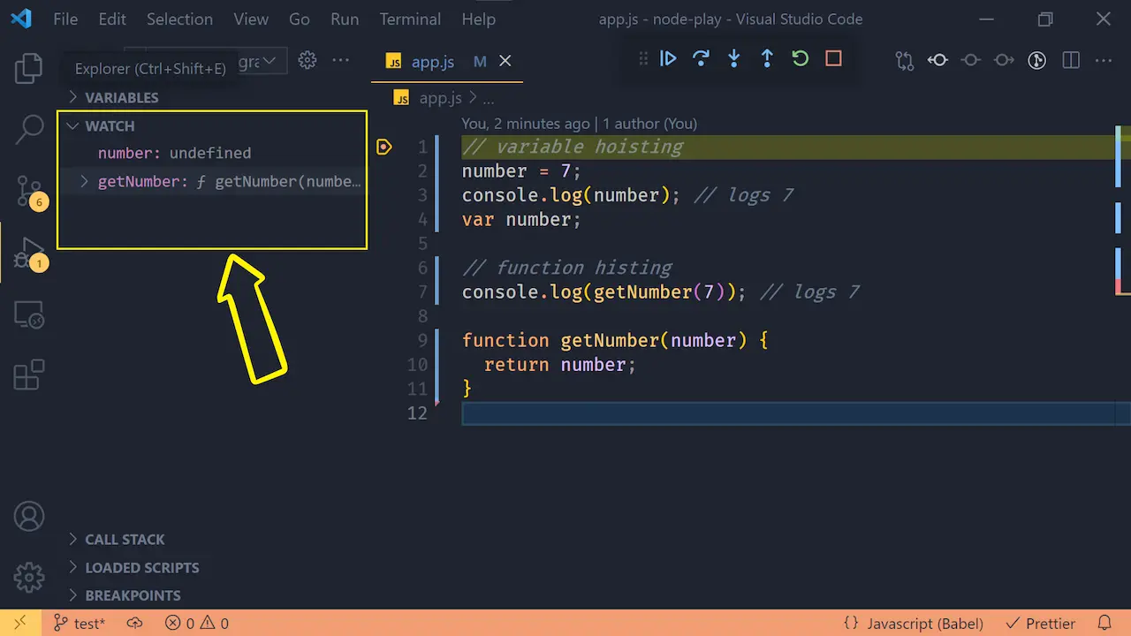
Task: Step Into in the debug toolbar
Action: [733, 59]
